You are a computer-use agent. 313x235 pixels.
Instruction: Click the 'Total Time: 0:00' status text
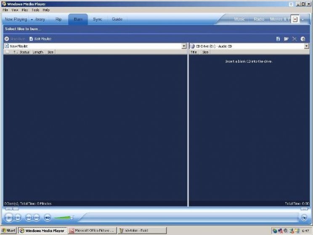click(297, 204)
